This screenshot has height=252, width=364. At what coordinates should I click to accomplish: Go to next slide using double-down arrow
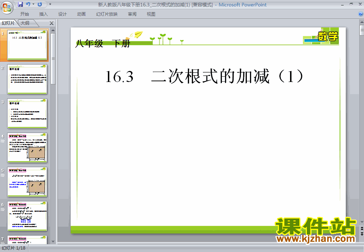362,234
